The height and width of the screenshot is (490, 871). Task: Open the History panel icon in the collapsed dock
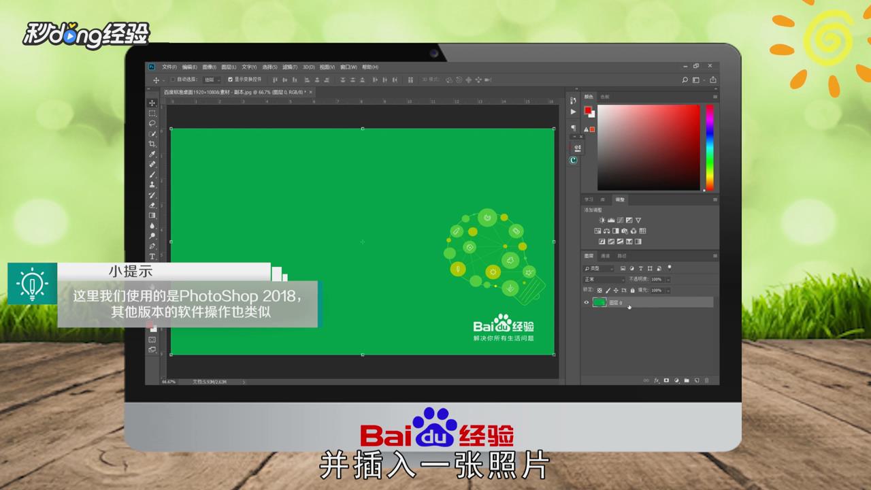tap(574, 101)
